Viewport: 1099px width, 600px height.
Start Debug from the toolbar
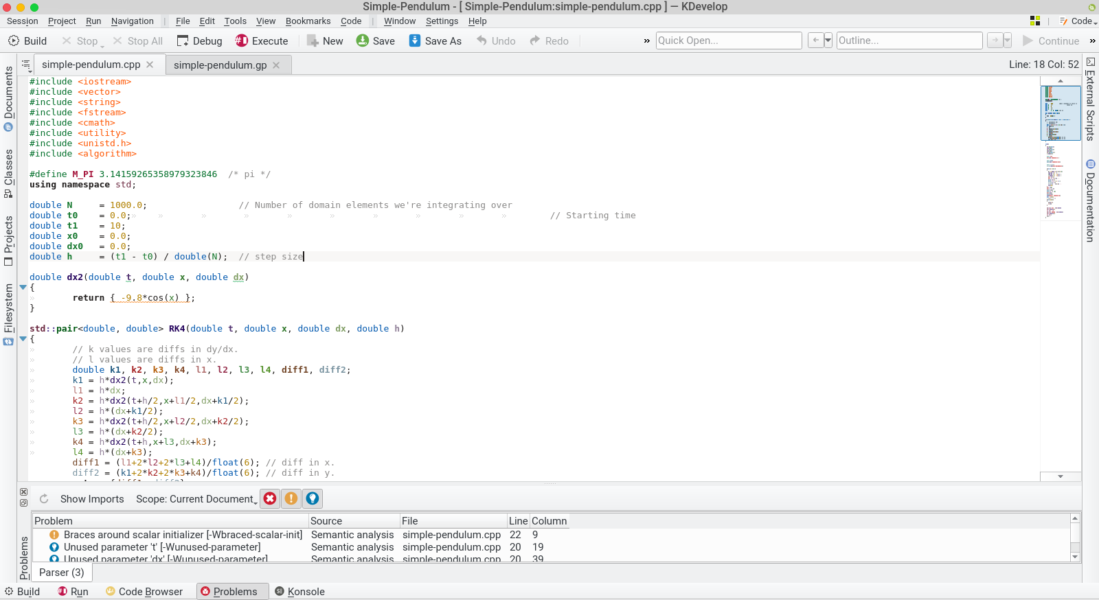(200, 41)
